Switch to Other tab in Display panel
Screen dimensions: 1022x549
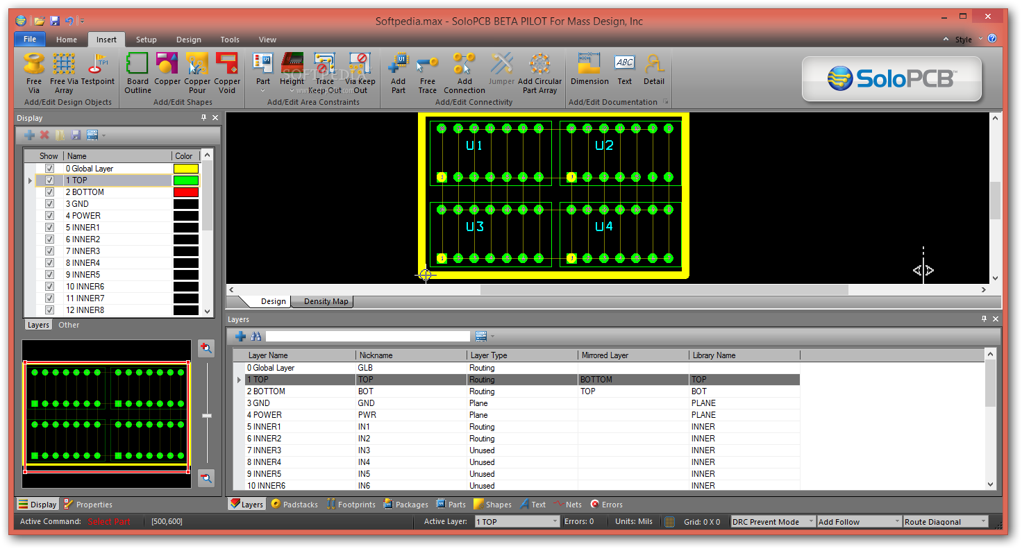pos(69,325)
